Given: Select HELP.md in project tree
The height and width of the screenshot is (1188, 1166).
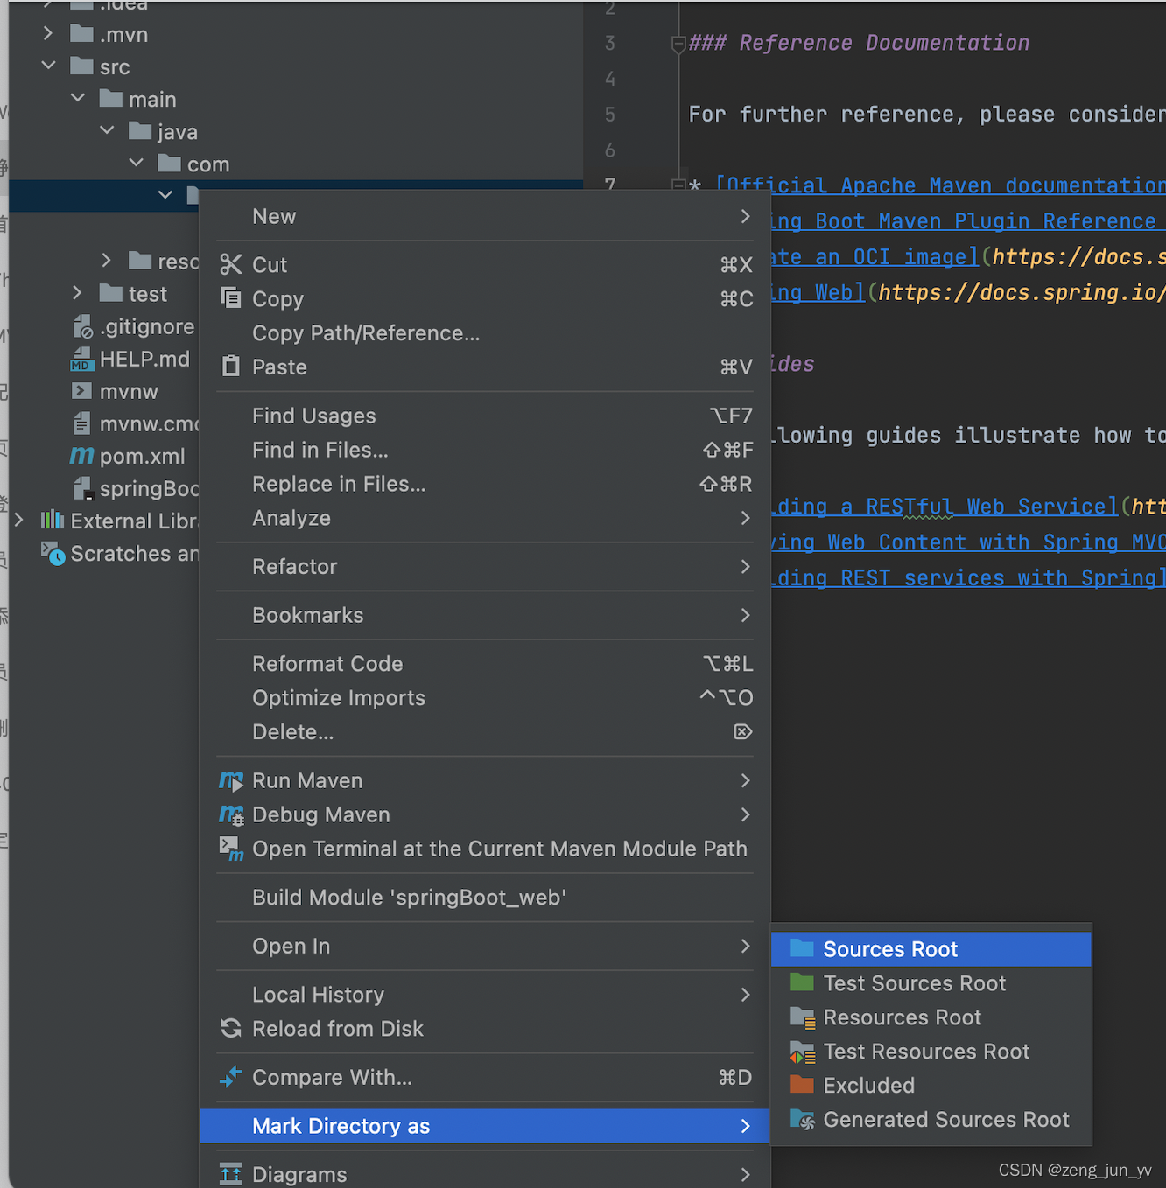Looking at the screenshot, I should [144, 359].
